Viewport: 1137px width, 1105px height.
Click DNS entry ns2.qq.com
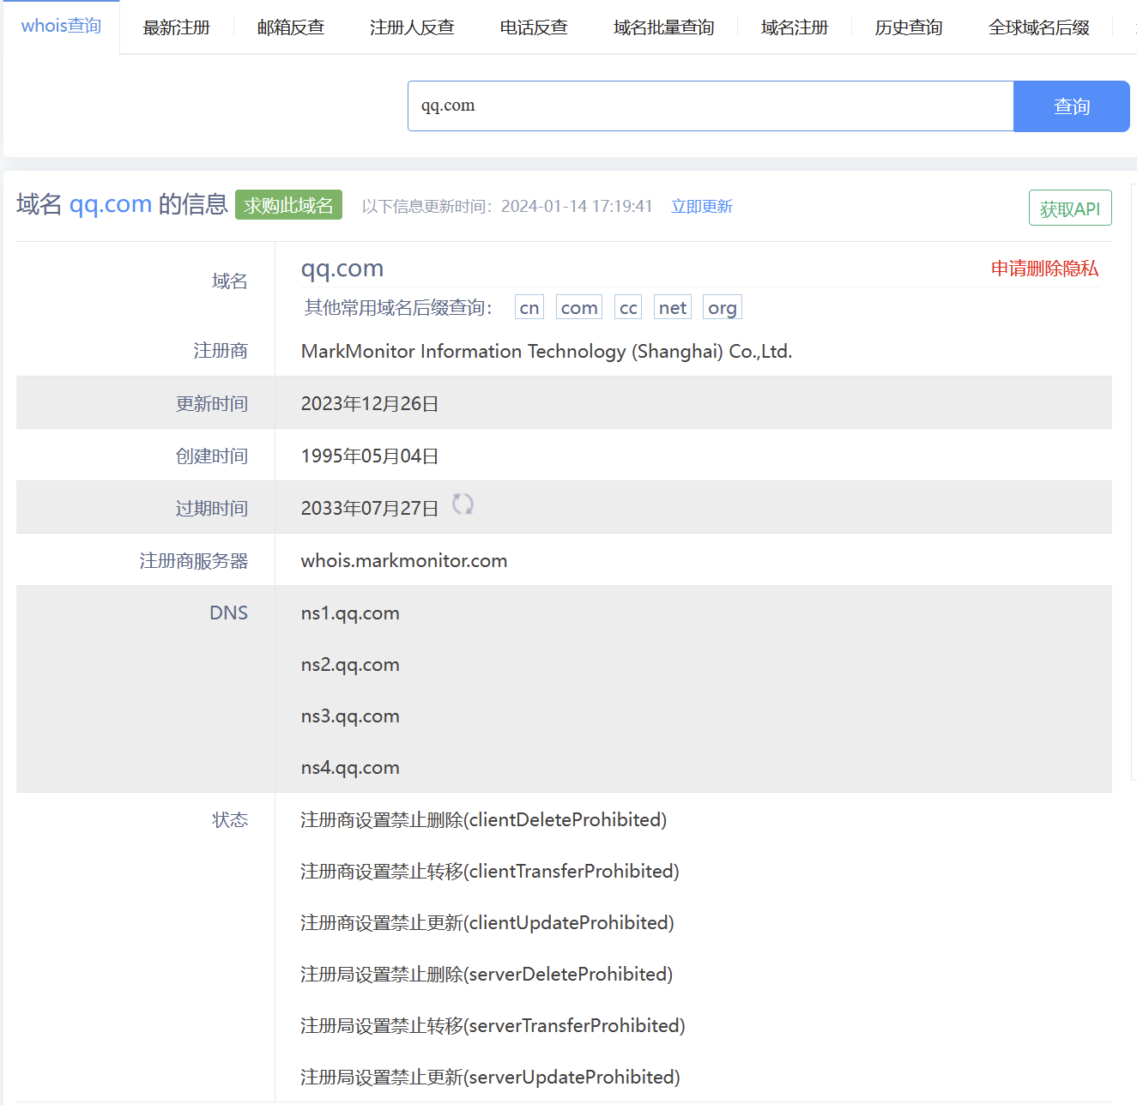350,665
